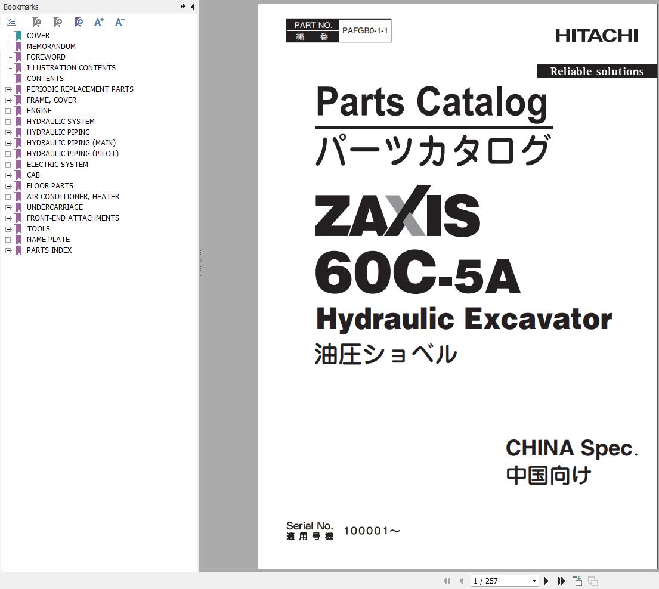Click the bookmark icon beside MEMORANDUM
The width and height of the screenshot is (659, 589).
pos(18,46)
